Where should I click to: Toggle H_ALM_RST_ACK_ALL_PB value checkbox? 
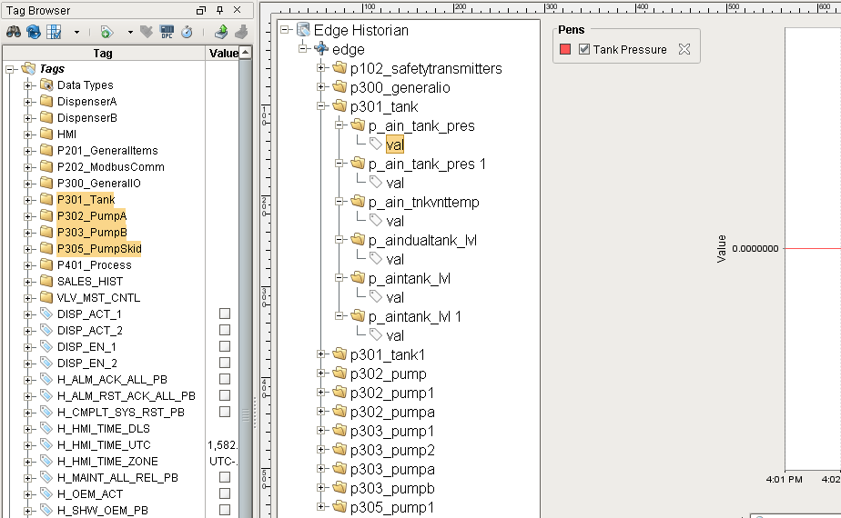pos(225,395)
